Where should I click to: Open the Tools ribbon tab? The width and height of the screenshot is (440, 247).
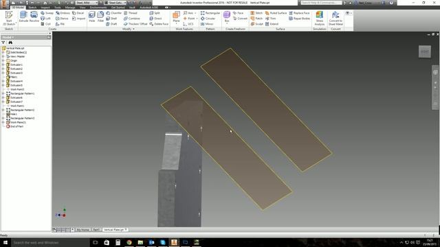[x=58, y=8]
